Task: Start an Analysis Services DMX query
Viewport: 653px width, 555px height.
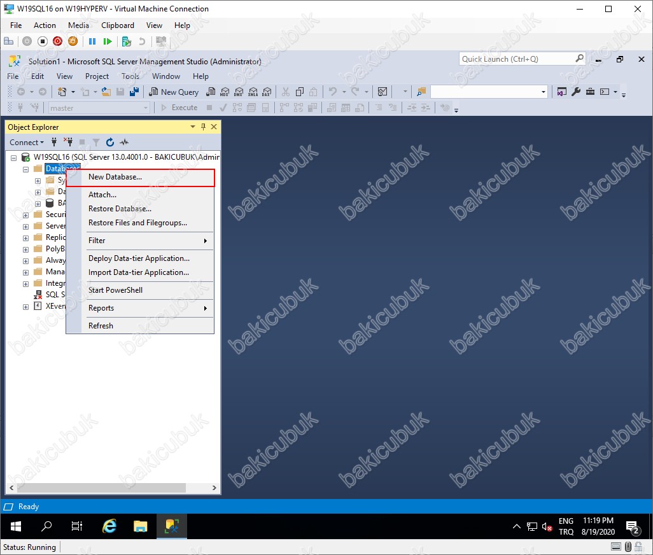Action: coord(239,92)
